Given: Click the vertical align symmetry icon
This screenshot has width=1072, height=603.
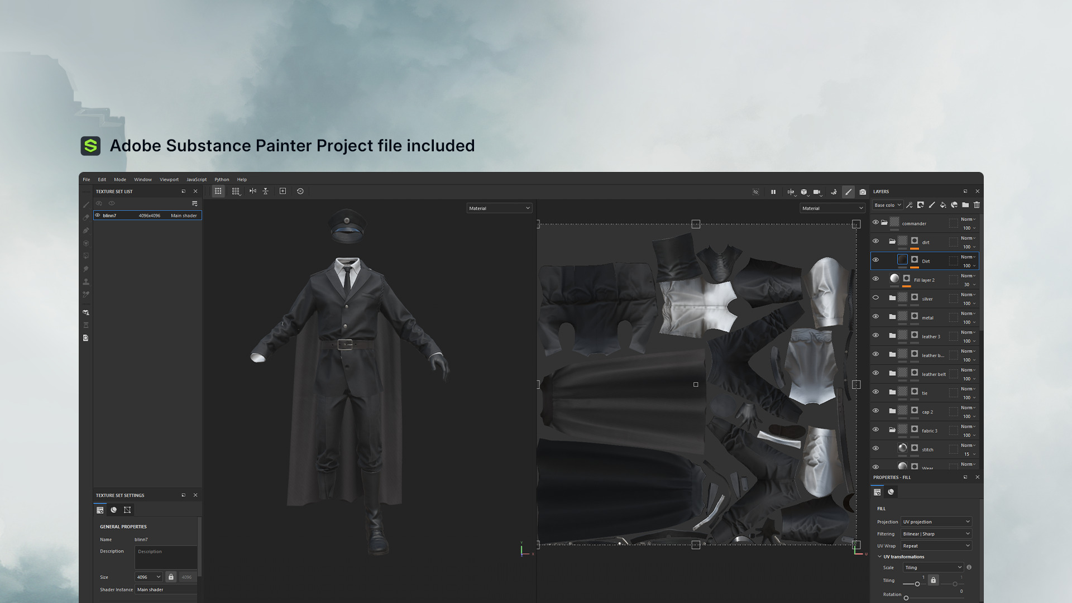Looking at the screenshot, I should point(266,192).
